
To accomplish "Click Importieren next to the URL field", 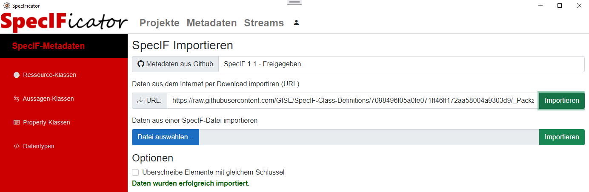I will tap(562, 101).
